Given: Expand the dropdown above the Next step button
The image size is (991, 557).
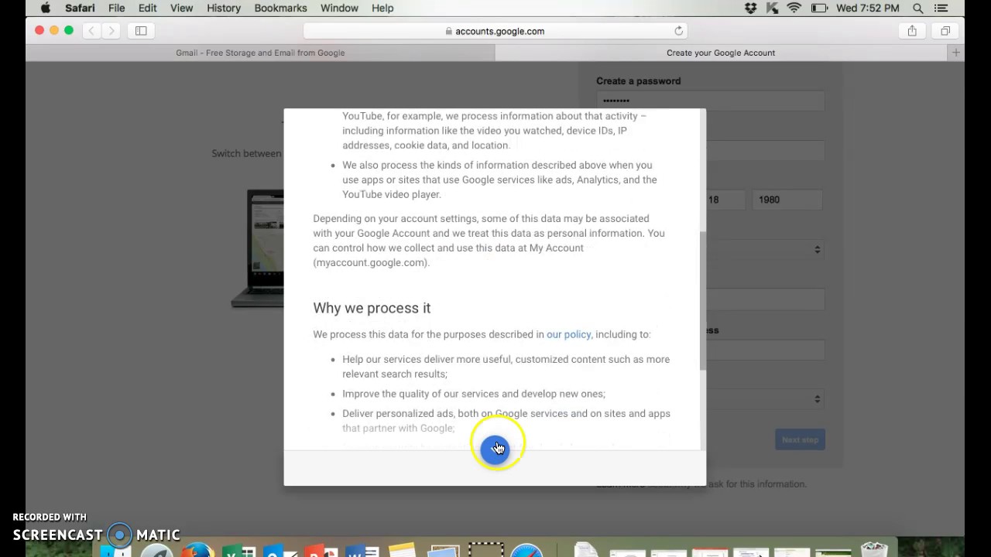Looking at the screenshot, I should (x=765, y=398).
